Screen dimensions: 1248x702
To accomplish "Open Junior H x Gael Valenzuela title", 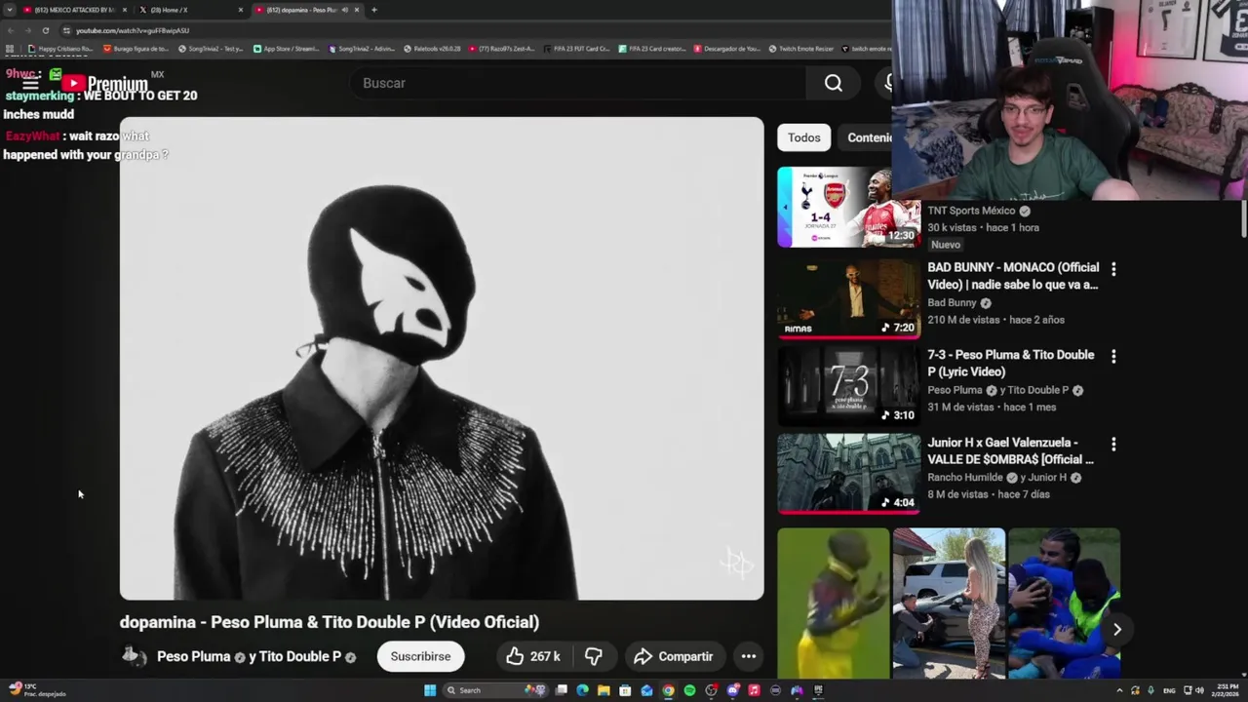I will pos(1010,450).
